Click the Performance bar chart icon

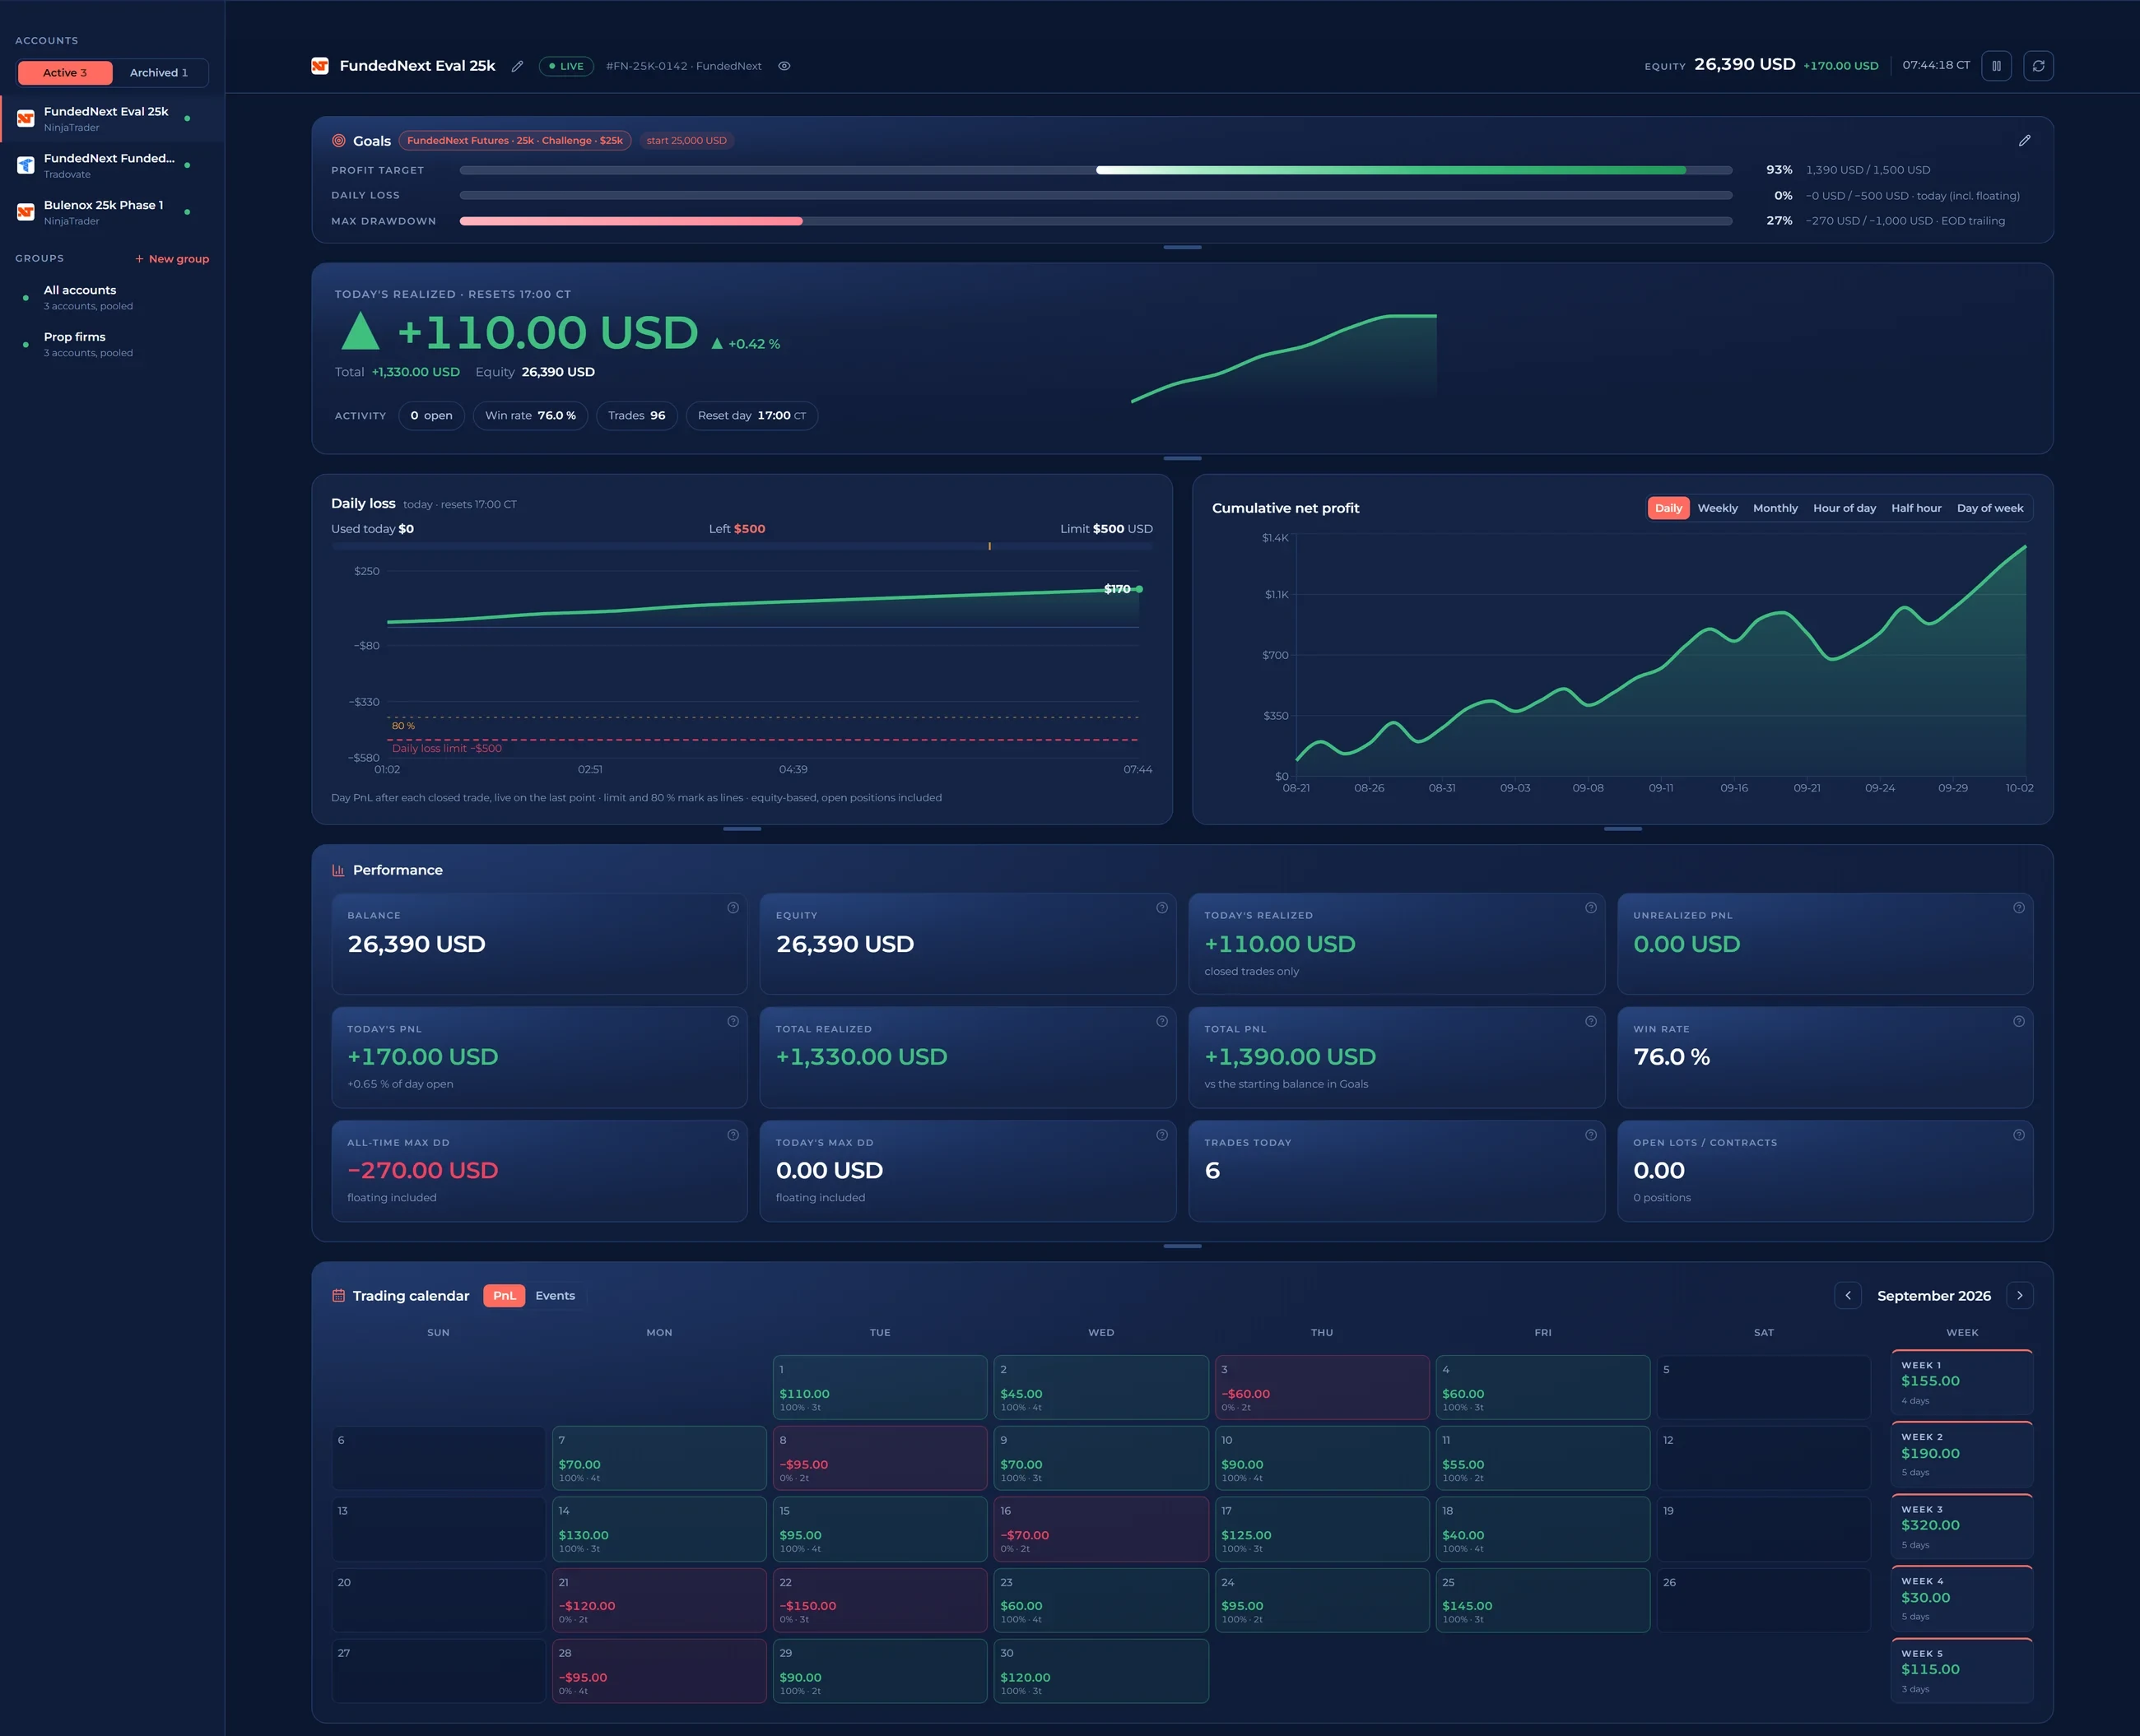click(x=338, y=870)
